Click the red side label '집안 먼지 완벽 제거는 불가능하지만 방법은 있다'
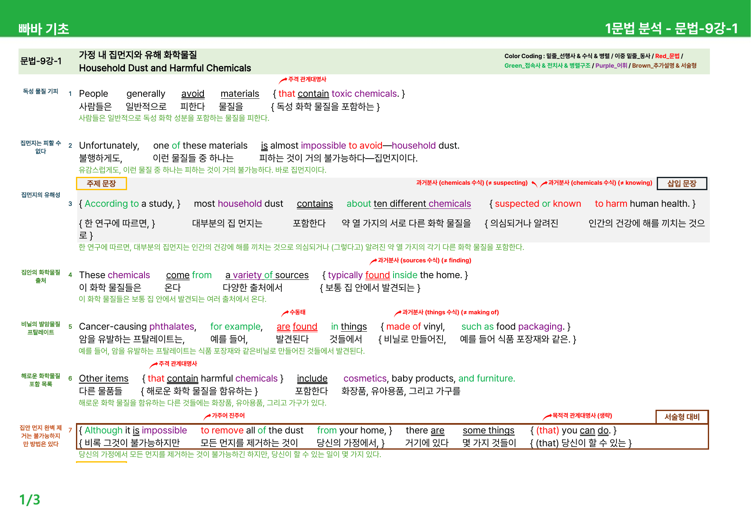The width and height of the screenshot is (751, 531). 41,436
